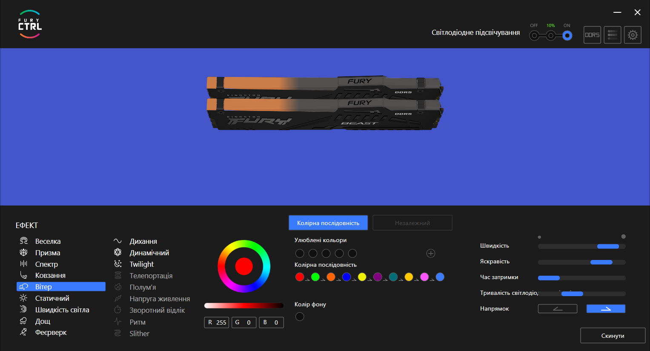
Task: Pick the Динамічний effect icon
Action: point(118,252)
